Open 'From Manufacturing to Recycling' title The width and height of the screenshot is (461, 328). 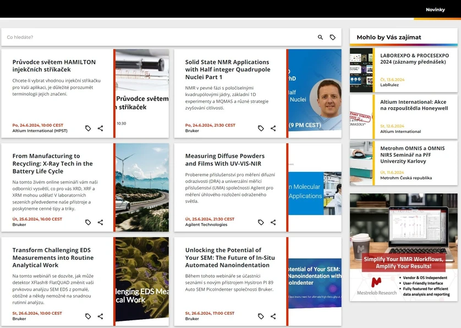pos(53,164)
